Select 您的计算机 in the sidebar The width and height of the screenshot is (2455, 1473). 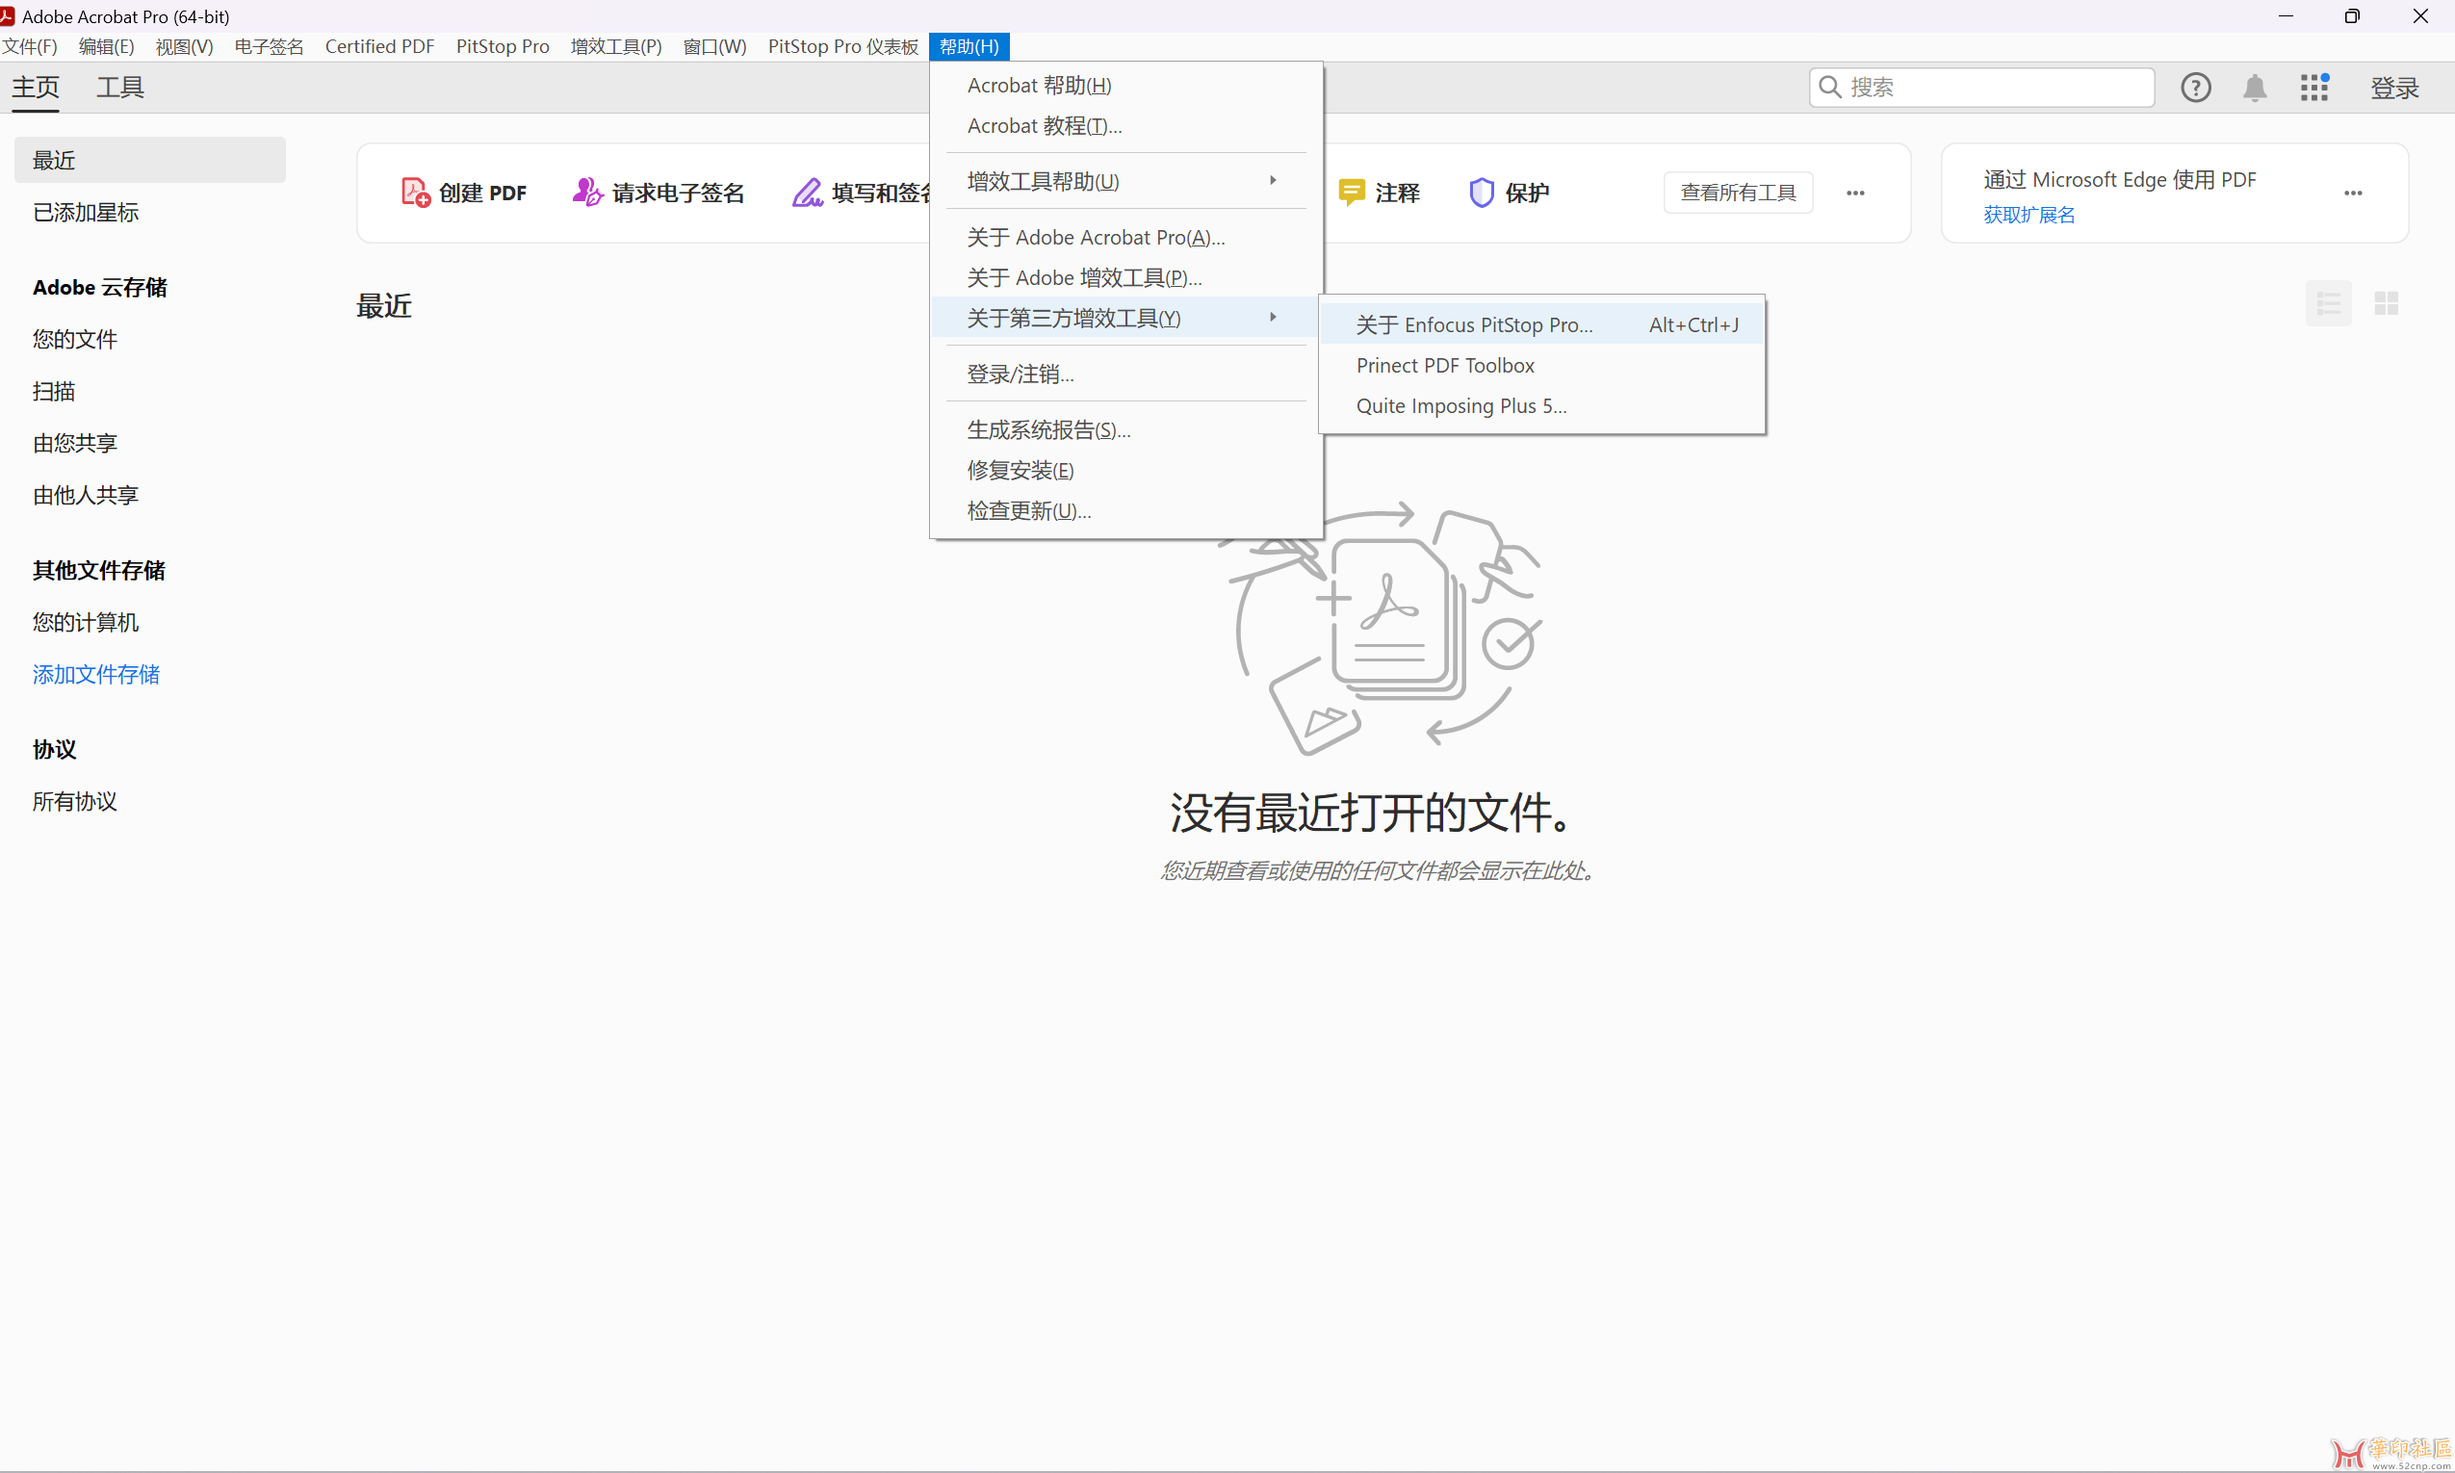[x=86, y=622]
